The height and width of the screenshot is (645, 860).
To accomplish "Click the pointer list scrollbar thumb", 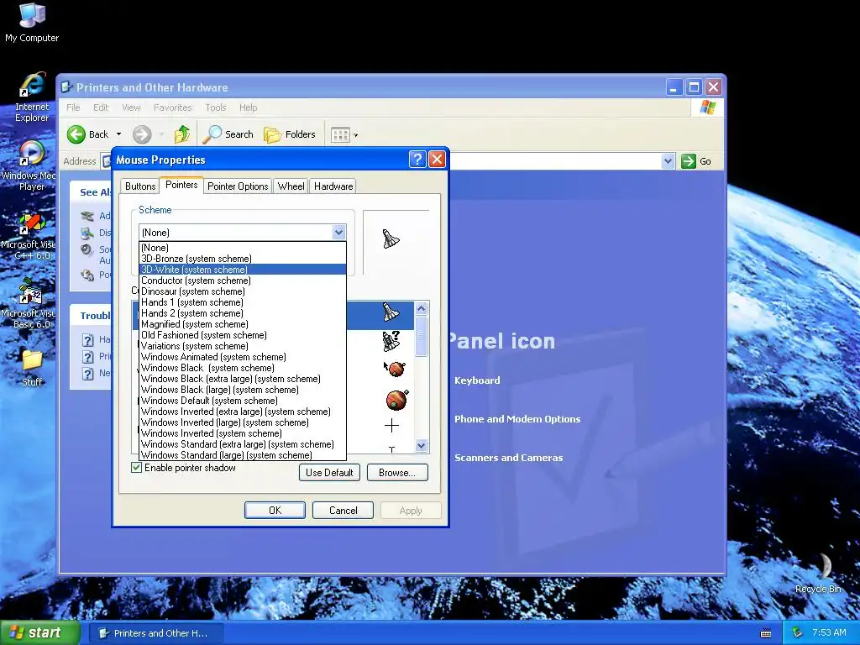I will pos(422,336).
